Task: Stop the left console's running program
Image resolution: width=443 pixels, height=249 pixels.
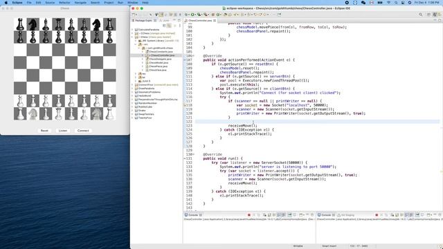Action: 249,215
